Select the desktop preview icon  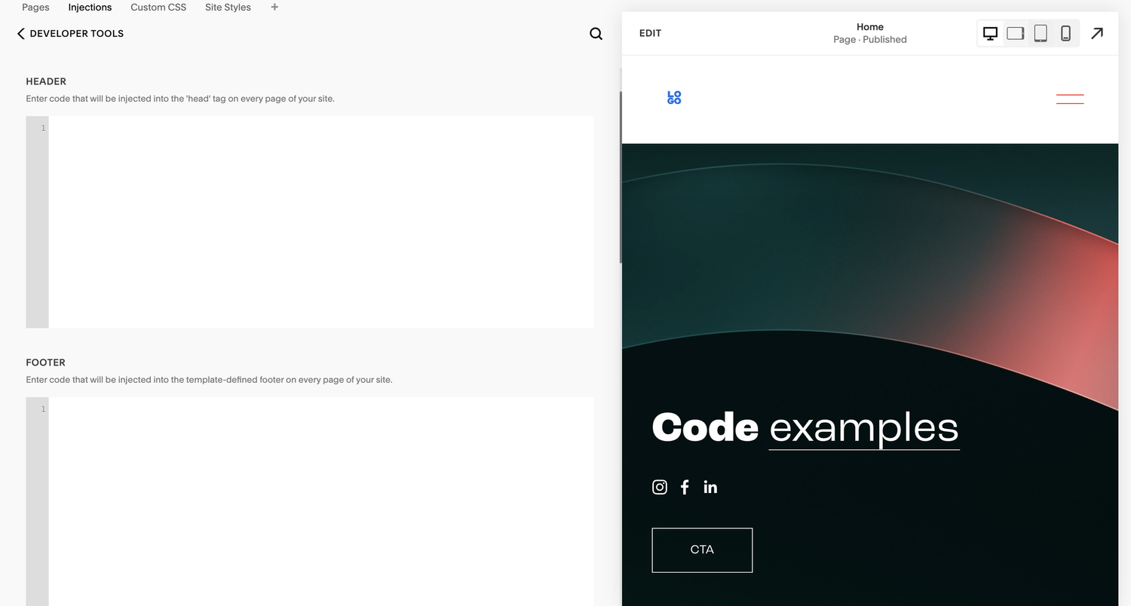(x=990, y=33)
